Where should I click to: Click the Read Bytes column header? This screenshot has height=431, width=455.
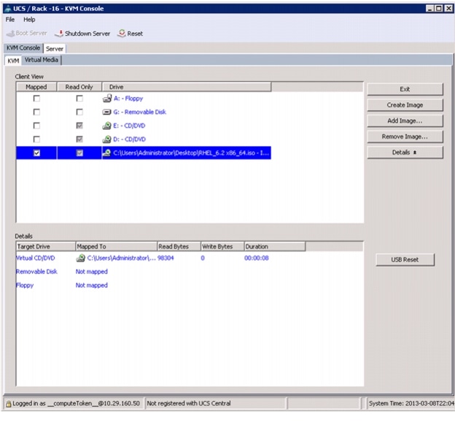pyautogui.click(x=178, y=247)
